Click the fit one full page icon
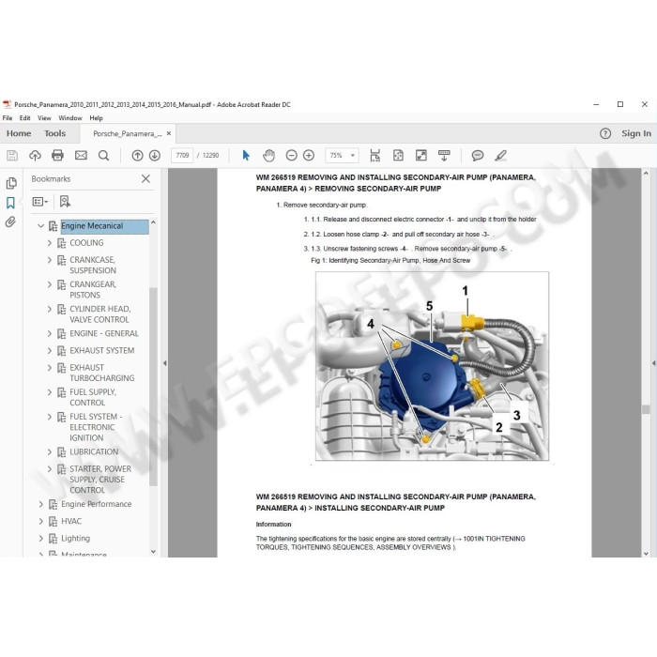Screen dimensions: 657x657 click(398, 156)
